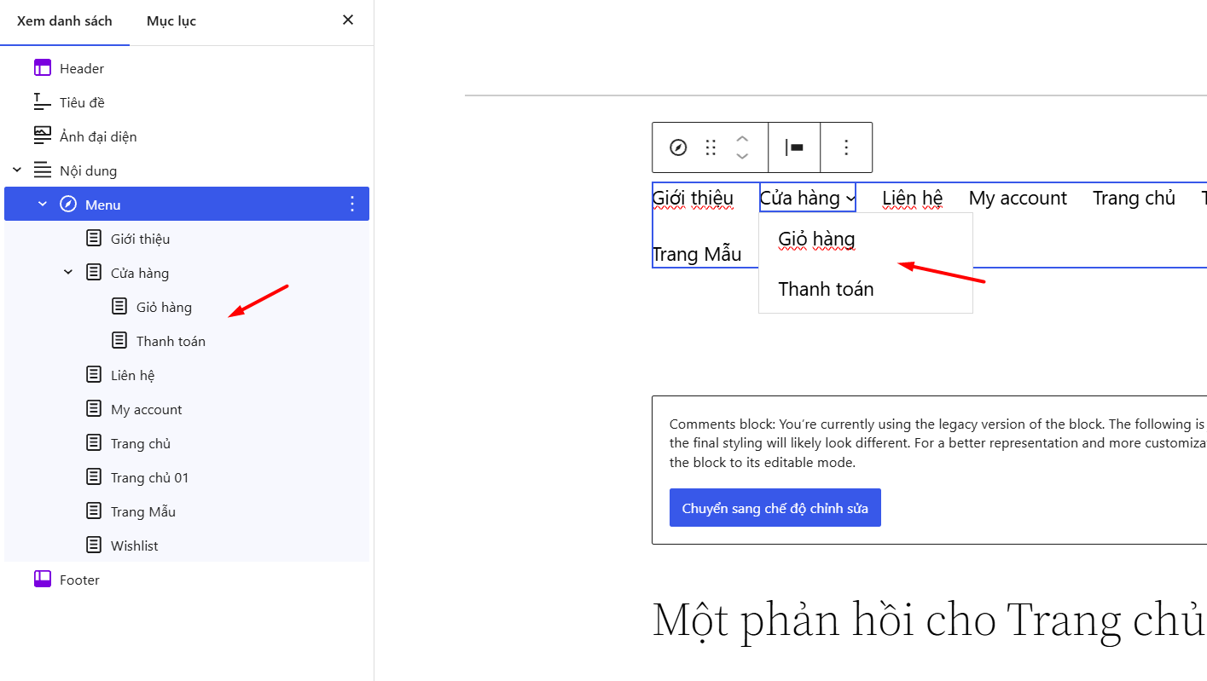This screenshot has height=681, width=1207.
Task: Click the move-up arrow in the block toolbar
Action: [741, 139]
